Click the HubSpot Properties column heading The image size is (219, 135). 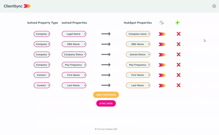[x=138, y=23]
